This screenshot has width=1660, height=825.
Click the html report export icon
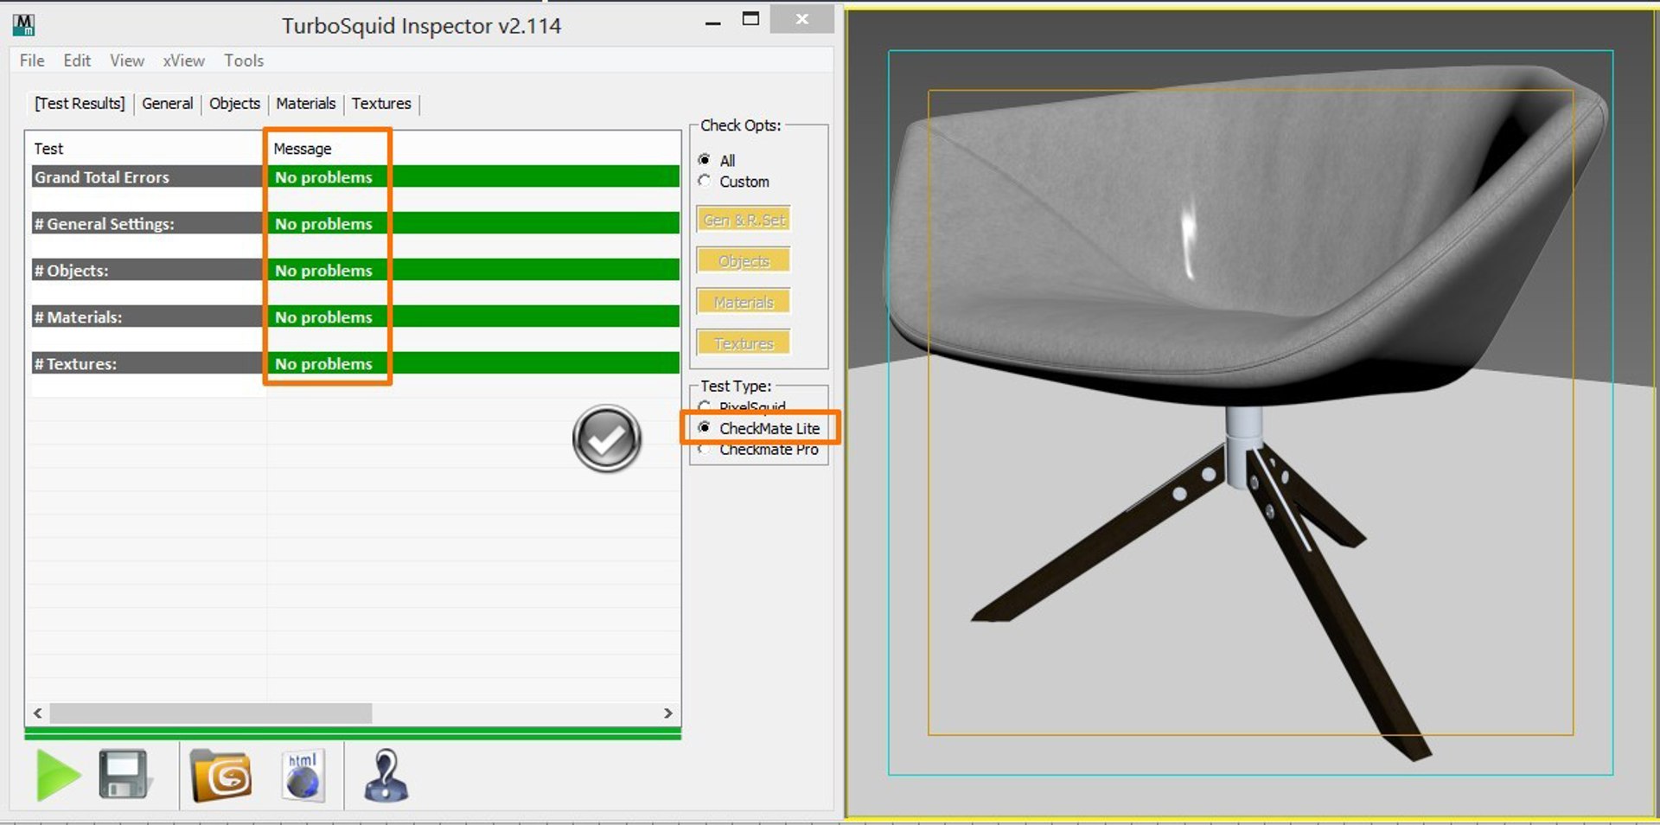point(303,775)
